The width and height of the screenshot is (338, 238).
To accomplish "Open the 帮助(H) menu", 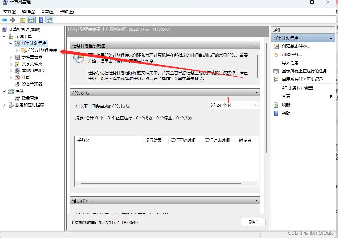I will 67,12.
